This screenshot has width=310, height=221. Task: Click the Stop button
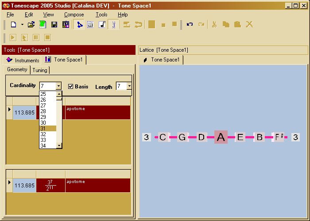pyautogui.click(x=47, y=38)
